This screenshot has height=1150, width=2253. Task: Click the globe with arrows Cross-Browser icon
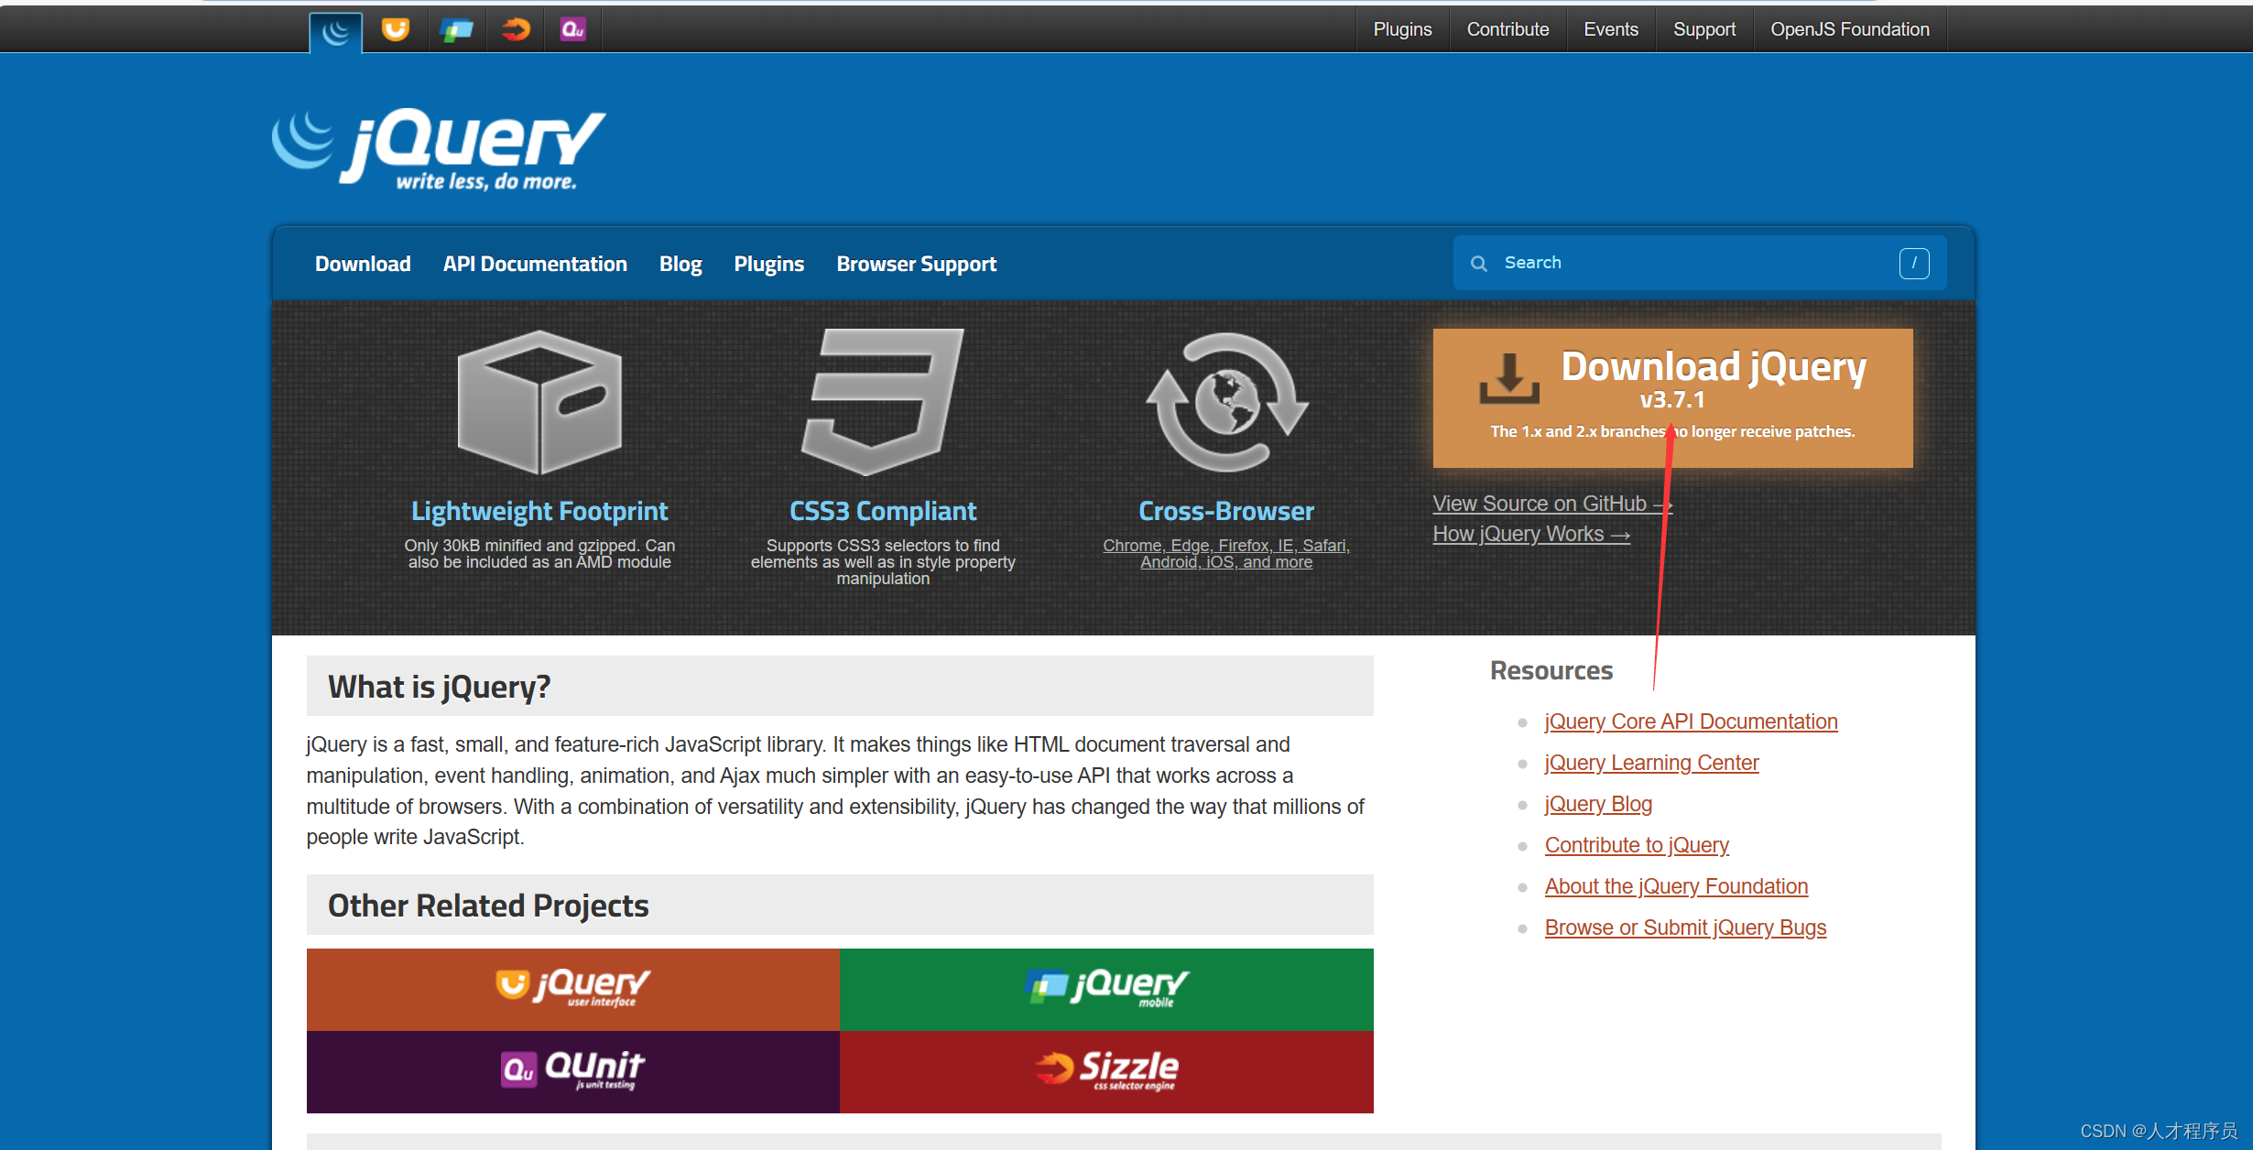[x=1227, y=403]
